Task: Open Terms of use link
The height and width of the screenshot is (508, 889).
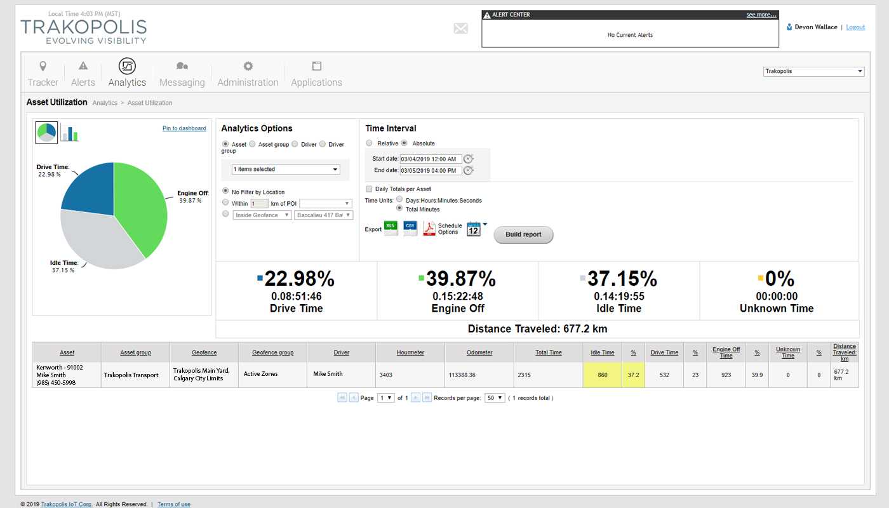Action: point(174,504)
